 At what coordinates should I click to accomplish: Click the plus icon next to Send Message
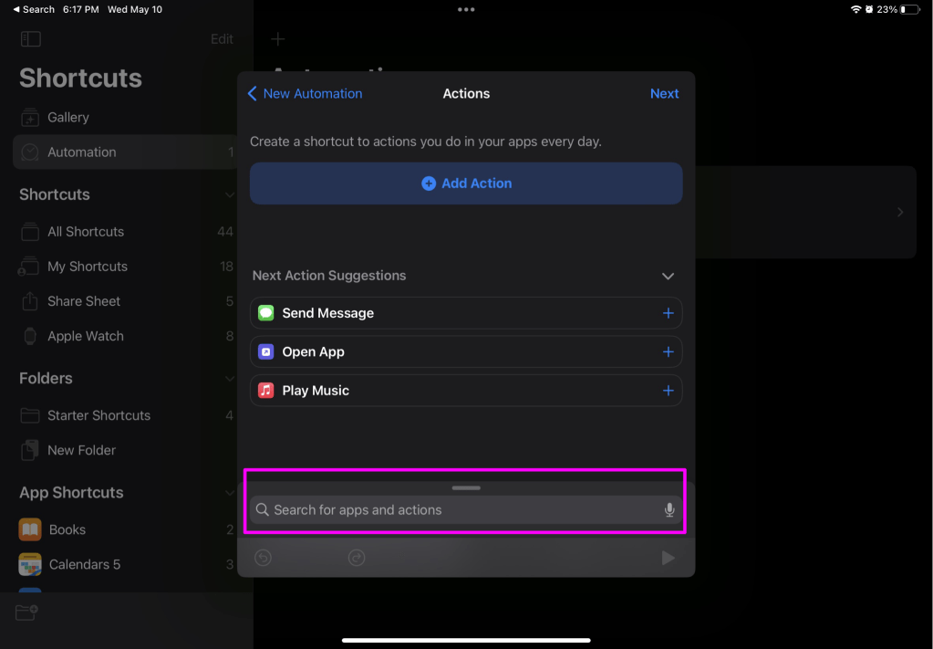(668, 313)
